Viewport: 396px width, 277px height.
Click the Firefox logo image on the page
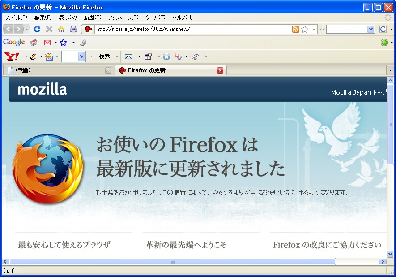[47, 169]
